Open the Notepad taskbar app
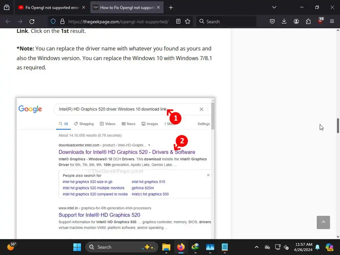Screen dimensions: 340x255 click(x=225, y=247)
